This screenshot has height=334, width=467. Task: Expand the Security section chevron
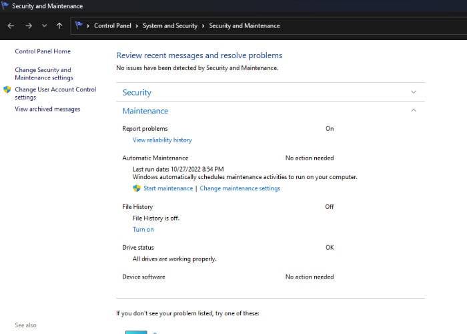coord(414,92)
